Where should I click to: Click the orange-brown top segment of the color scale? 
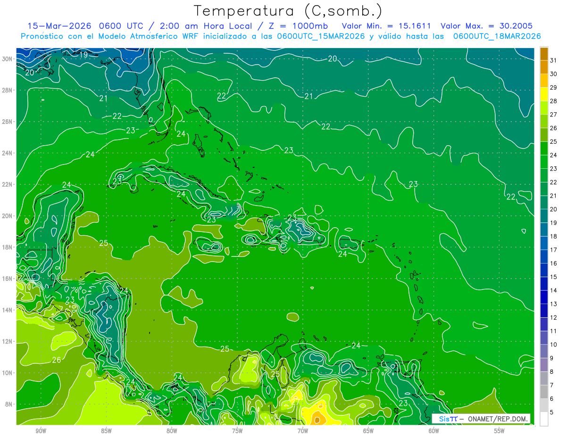pyautogui.click(x=544, y=53)
